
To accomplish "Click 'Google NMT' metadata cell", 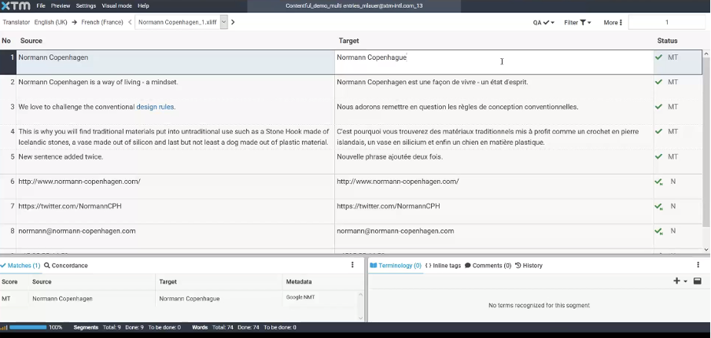I will pyautogui.click(x=300, y=297).
